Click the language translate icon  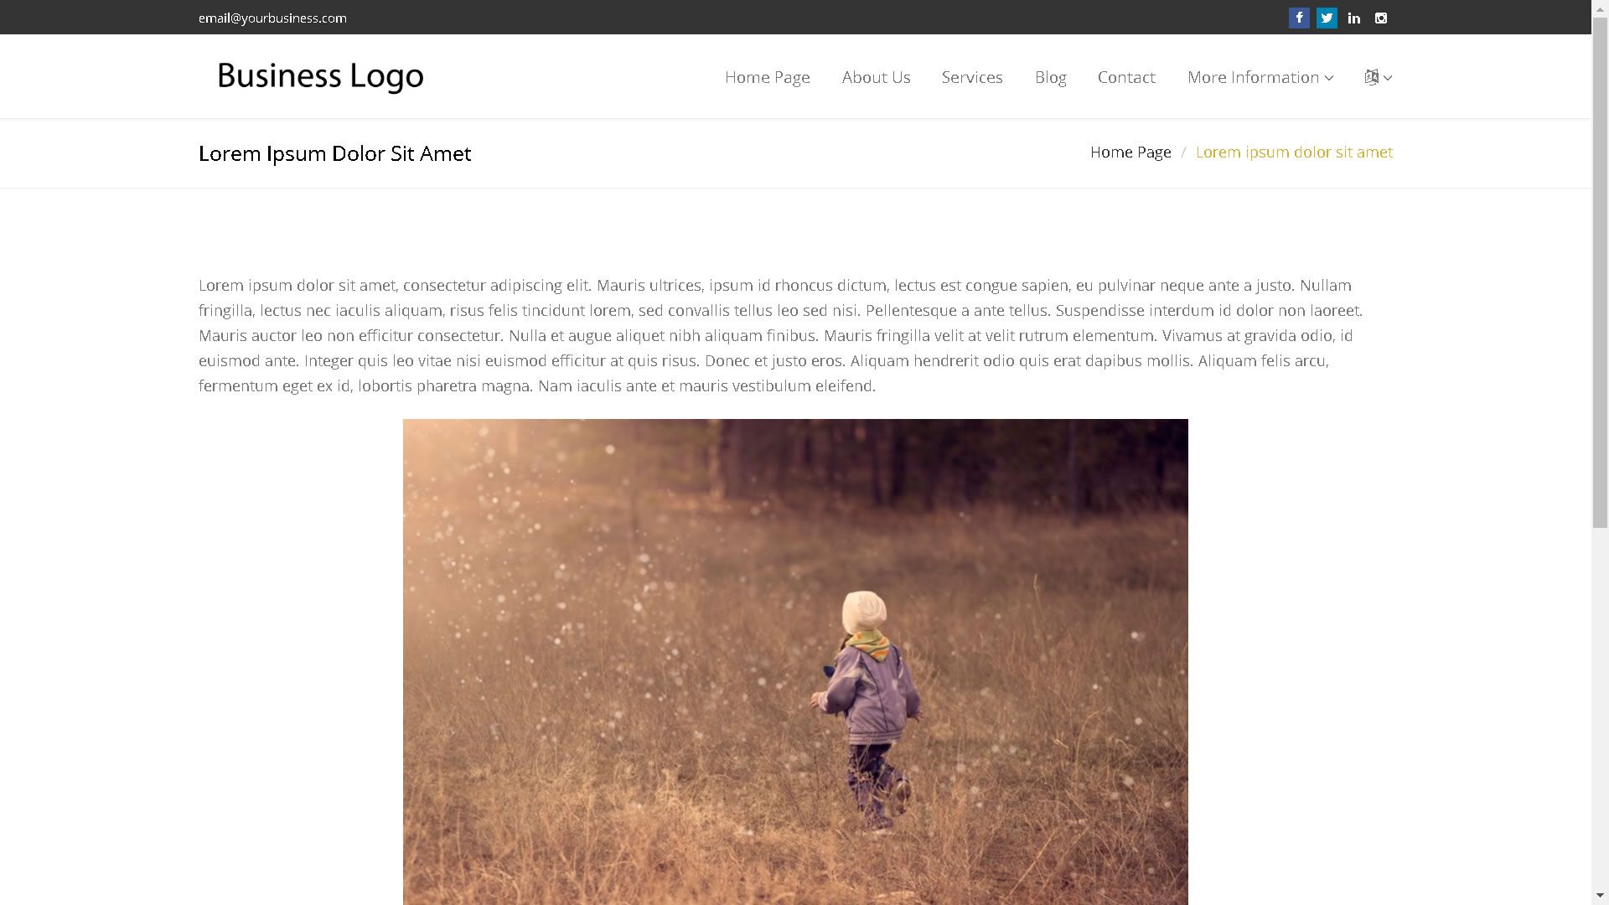point(1372,77)
